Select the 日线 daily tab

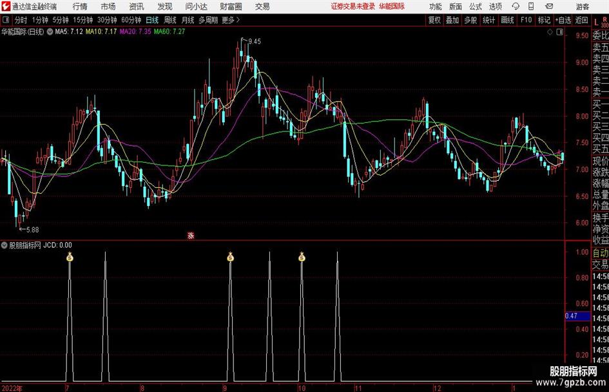tap(152, 20)
